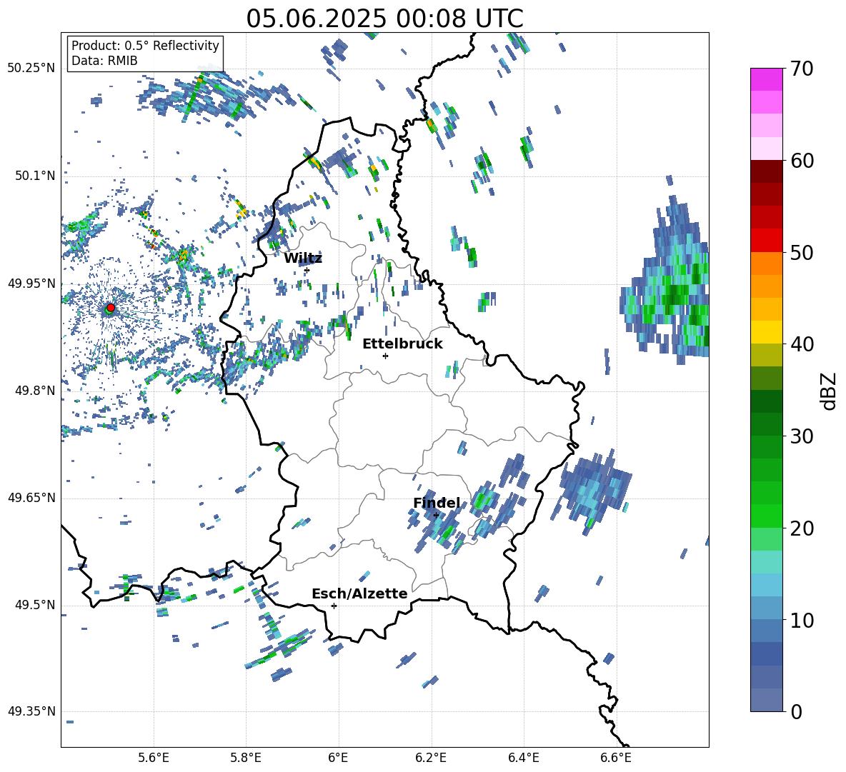
Task: Click the 5.8°E longitude label
Action: tap(246, 758)
